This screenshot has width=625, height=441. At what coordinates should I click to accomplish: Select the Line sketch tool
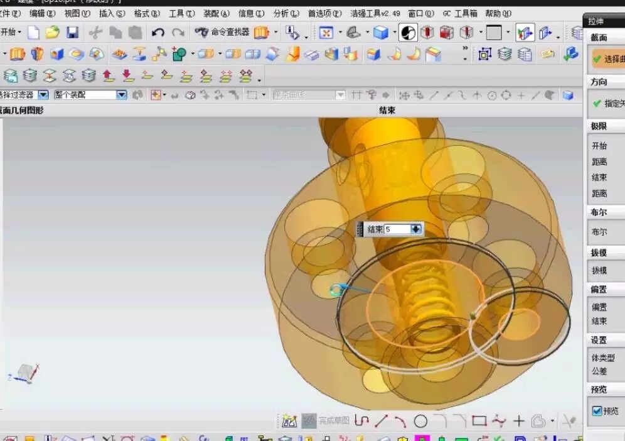tap(381, 421)
